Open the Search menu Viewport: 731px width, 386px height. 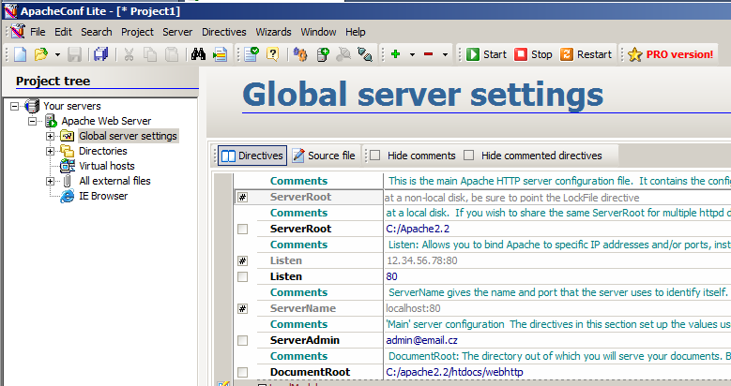(x=97, y=32)
